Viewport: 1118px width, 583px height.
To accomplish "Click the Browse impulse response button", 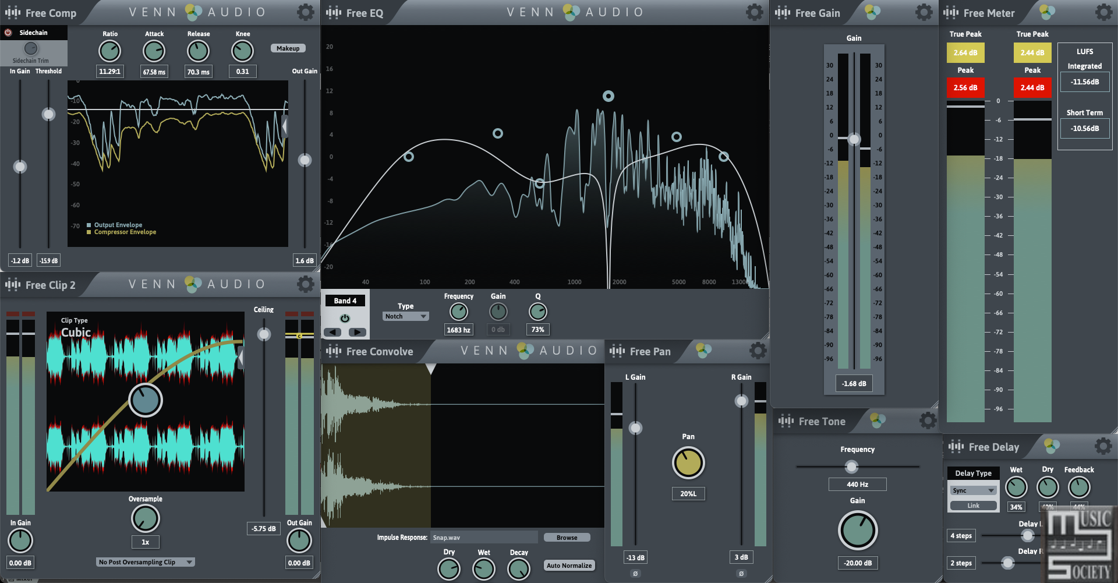I will pyautogui.click(x=567, y=538).
